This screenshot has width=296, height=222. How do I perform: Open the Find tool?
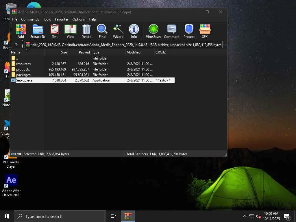pyautogui.click(x=102, y=31)
